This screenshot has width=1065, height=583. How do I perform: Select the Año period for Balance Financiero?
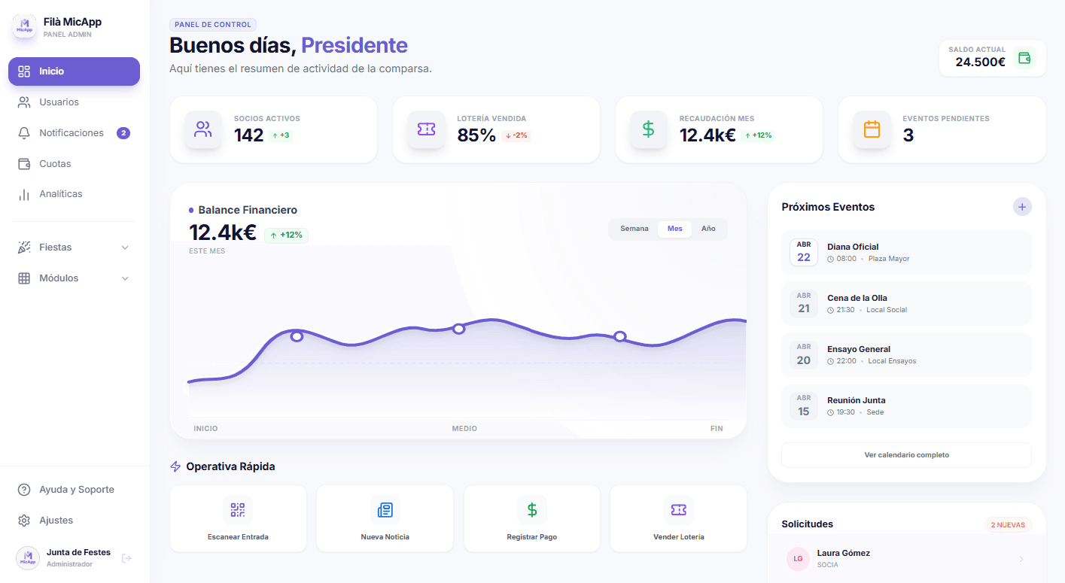tap(708, 228)
